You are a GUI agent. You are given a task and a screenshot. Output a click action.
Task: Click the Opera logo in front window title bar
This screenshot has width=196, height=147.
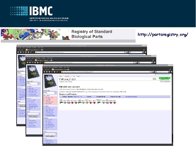click(x=44, y=65)
